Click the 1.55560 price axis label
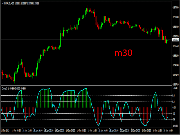The width and height of the screenshot is (180, 135). pos(175,46)
